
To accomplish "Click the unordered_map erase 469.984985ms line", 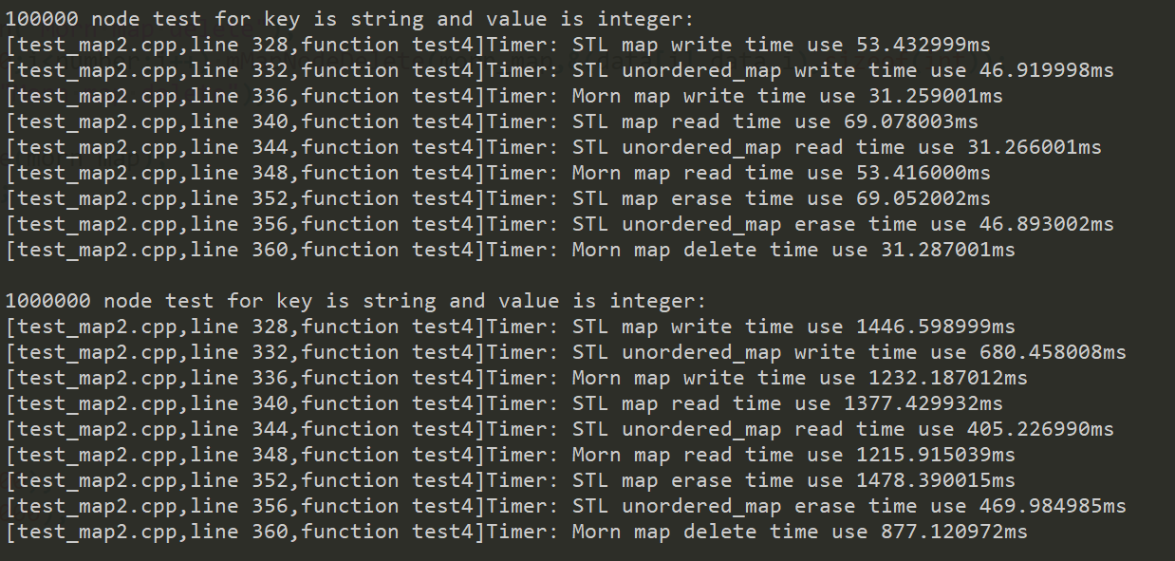I will pyautogui.click(x=566, y=506).
